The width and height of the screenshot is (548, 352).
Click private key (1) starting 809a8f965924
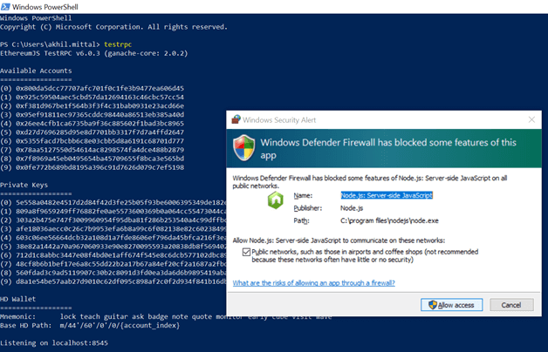point(121,211)
